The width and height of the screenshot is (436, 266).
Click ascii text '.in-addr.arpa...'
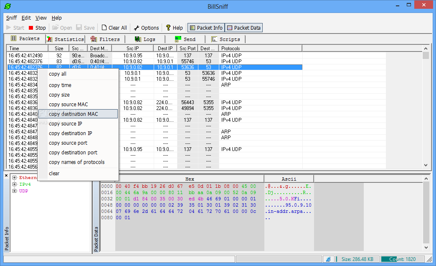[288, 211]
